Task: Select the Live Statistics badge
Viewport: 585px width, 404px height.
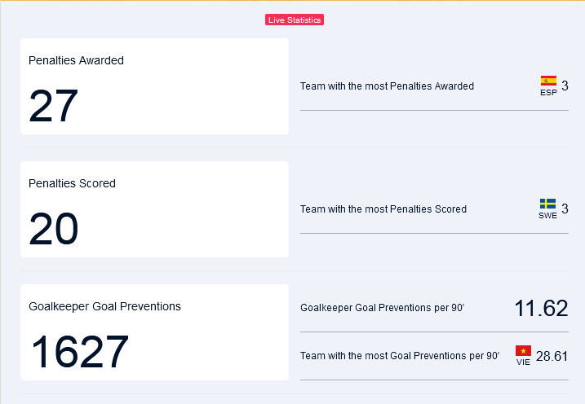Action: click(295, 20)
